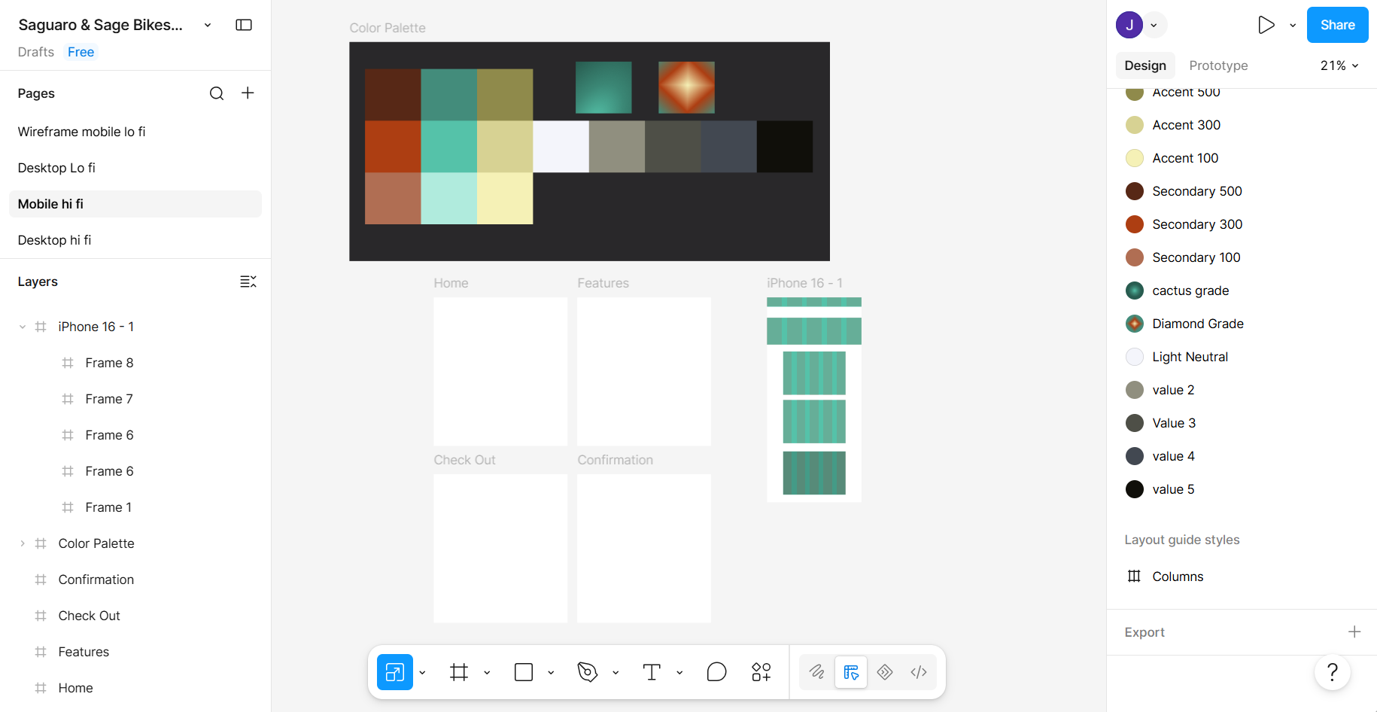
Task: Open the Actions components icon
Action: pyautogui.click(x=761, y=672)
